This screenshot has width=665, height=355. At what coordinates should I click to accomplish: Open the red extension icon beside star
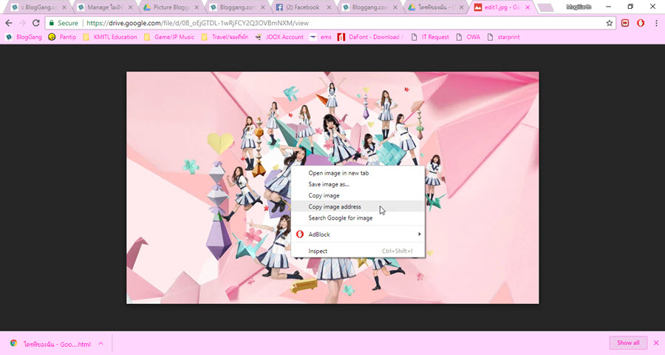(x=625, y=23)
